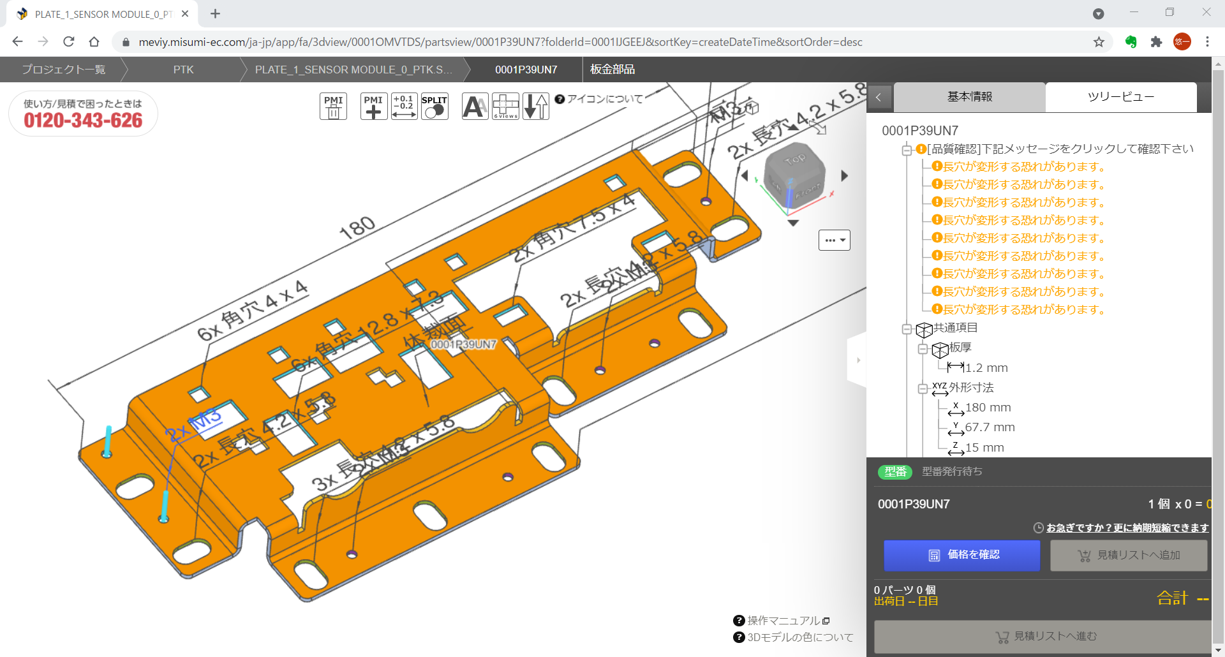Click the PMI delete (trash) tool
Screen dimensions: 1225x657
333,107
